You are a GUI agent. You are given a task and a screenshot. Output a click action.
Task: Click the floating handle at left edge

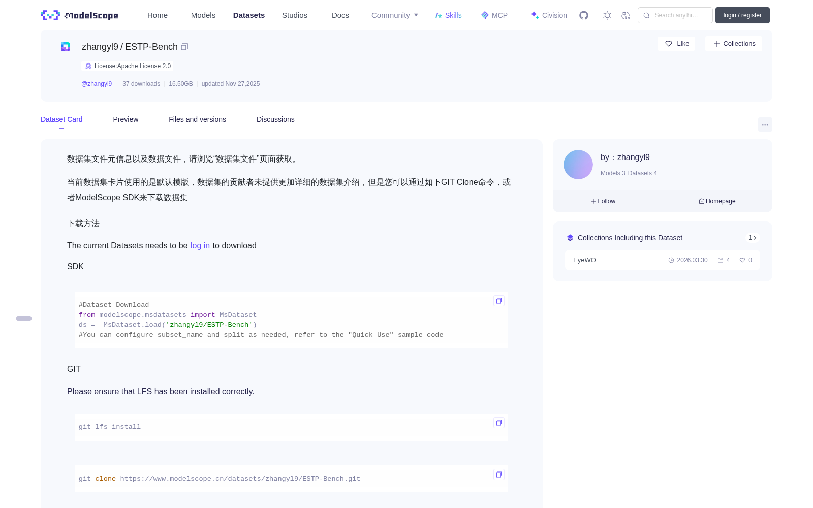[x=24, y=319]
